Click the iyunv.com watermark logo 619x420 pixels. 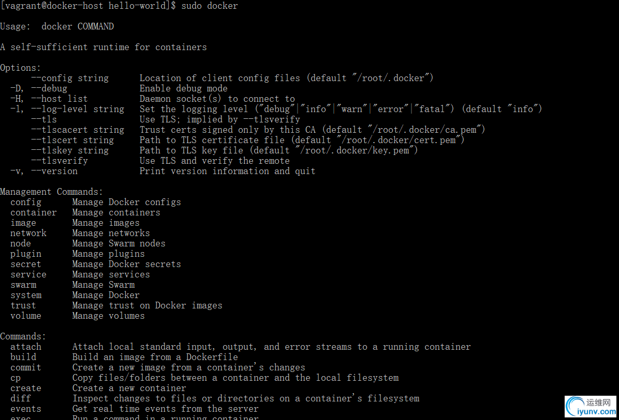click(591, 407)
